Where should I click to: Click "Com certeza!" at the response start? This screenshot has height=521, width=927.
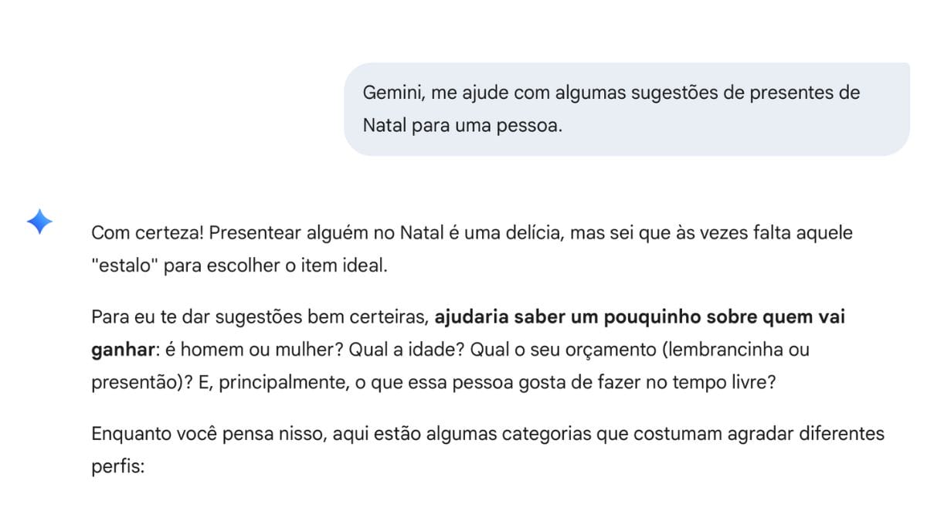tap(148, 233)
